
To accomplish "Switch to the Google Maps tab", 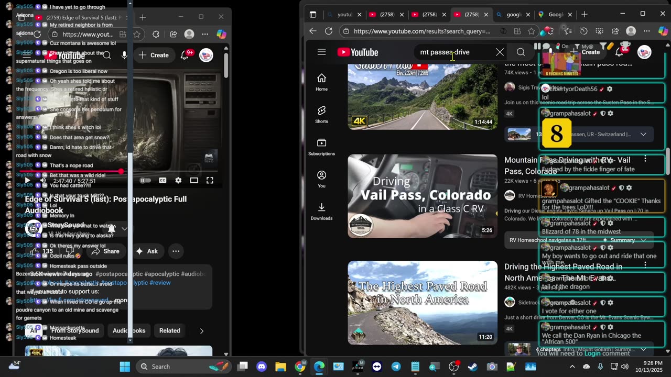I will pyautogui.click(x=555, y=15).
